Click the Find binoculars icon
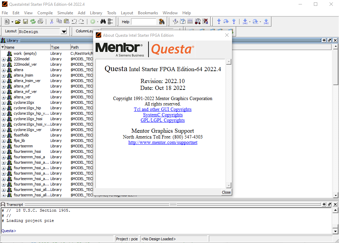Screen dimensions: 339x243 pyautogui.click(x=103, y=21)
